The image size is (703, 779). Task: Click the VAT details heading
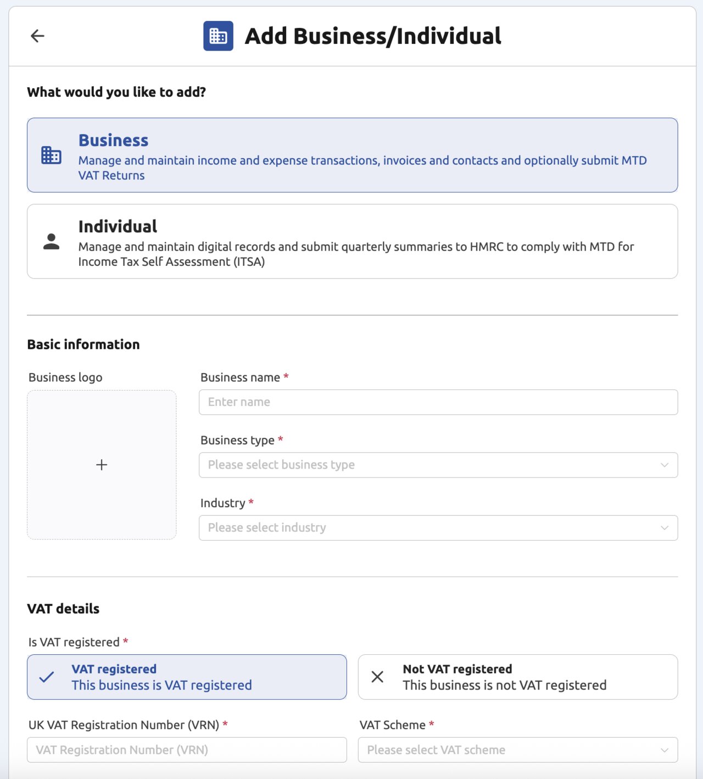pyautogui.click(x=63, y=608)
